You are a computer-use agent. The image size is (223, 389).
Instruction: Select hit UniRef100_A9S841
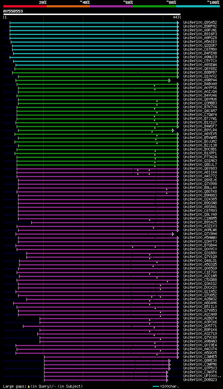point(200,207)
